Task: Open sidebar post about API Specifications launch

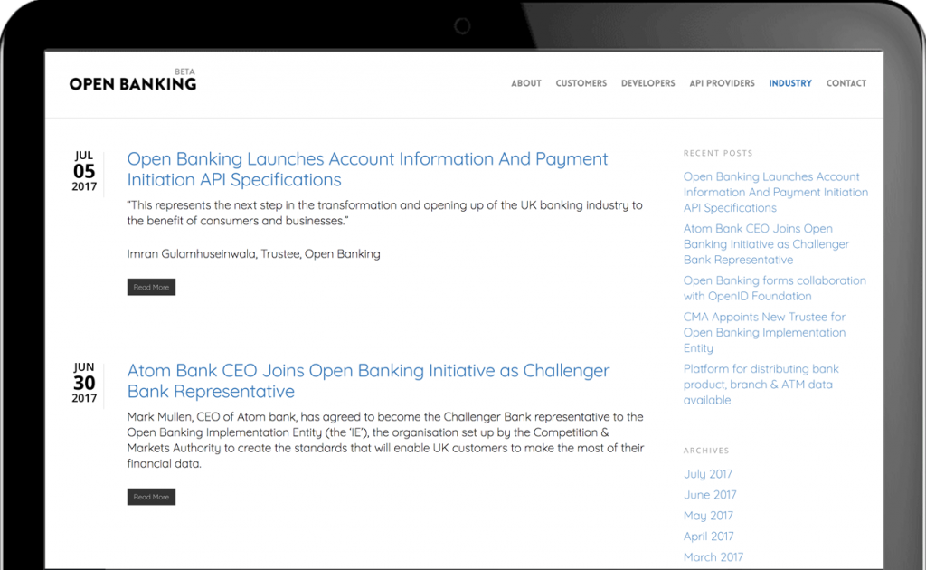Action: pos(775,192)
